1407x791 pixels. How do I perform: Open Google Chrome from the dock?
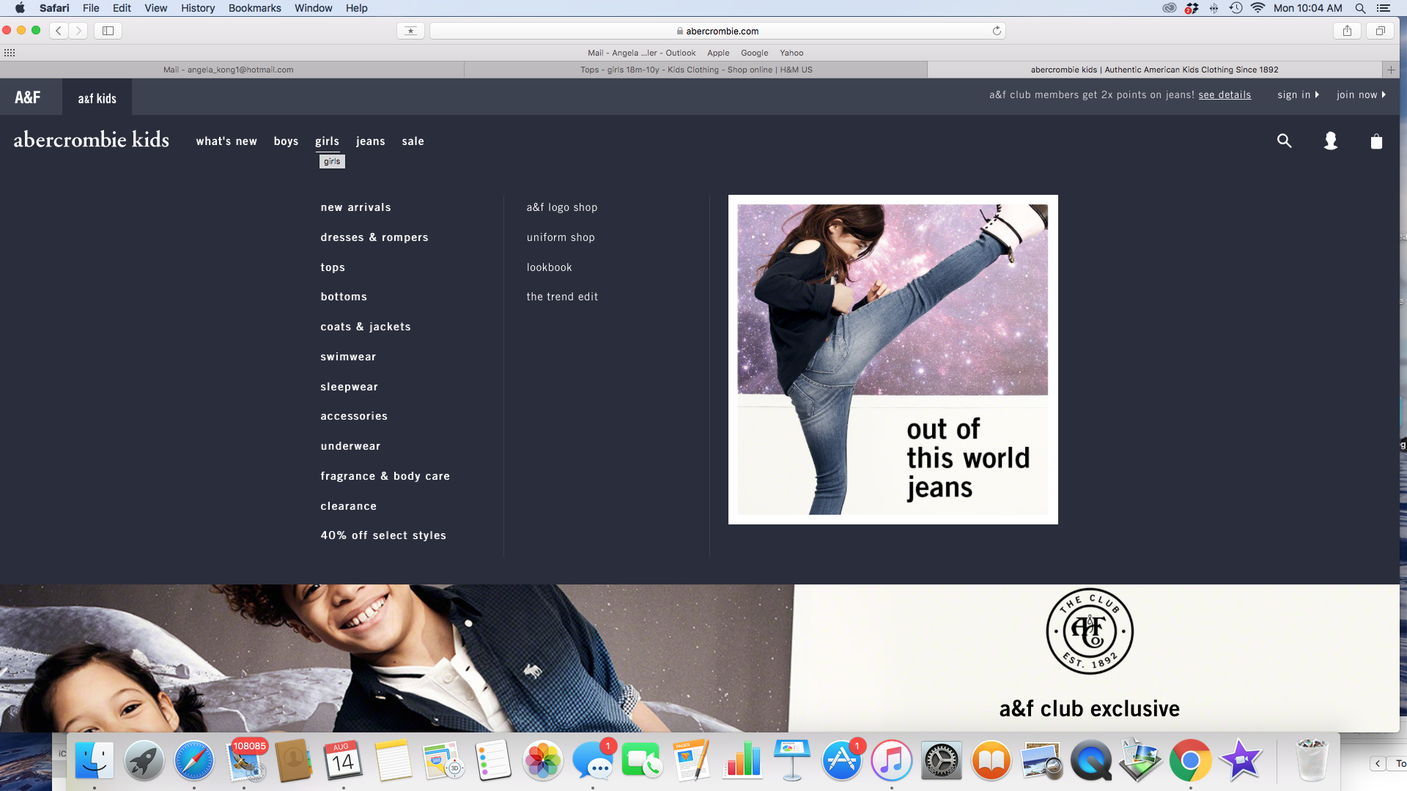(1190, 762)
